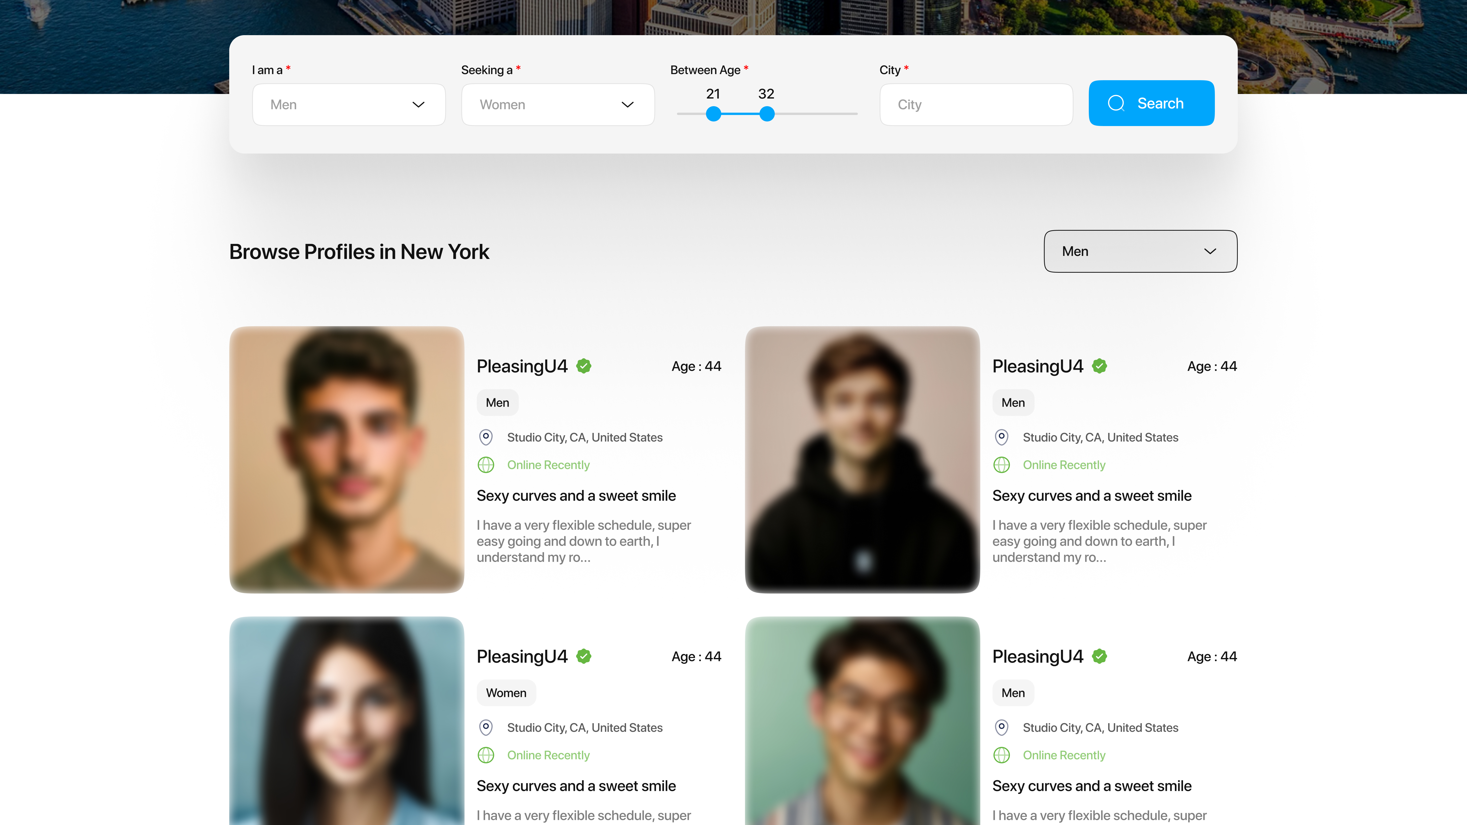This screenshot has height=825, width=1467.
Task: Click the globe icon on bottom-left profile
Action: coord(486,755)
